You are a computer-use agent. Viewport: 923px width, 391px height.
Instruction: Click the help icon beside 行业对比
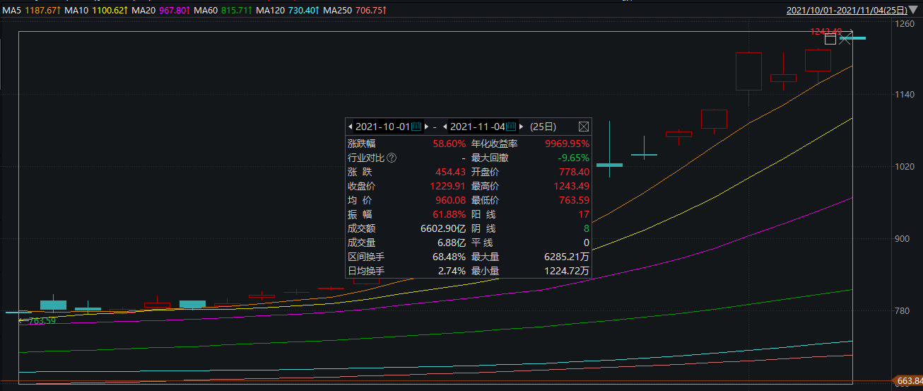tap(392, 158)
